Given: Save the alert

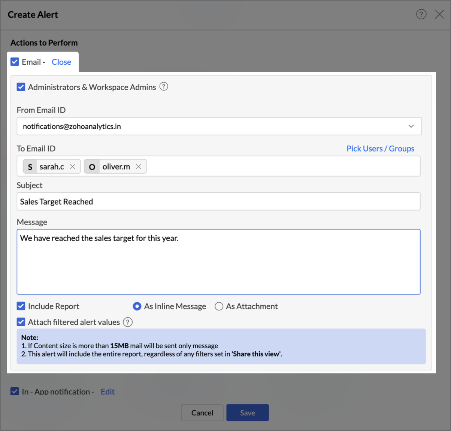Looking at the screenshot, I should tap(248, 413).
